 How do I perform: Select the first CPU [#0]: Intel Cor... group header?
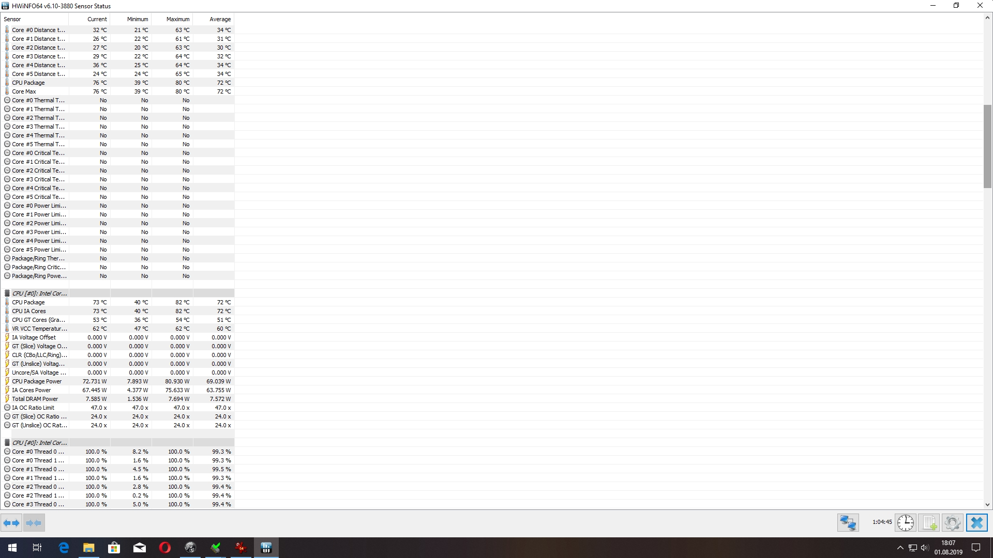39,293
